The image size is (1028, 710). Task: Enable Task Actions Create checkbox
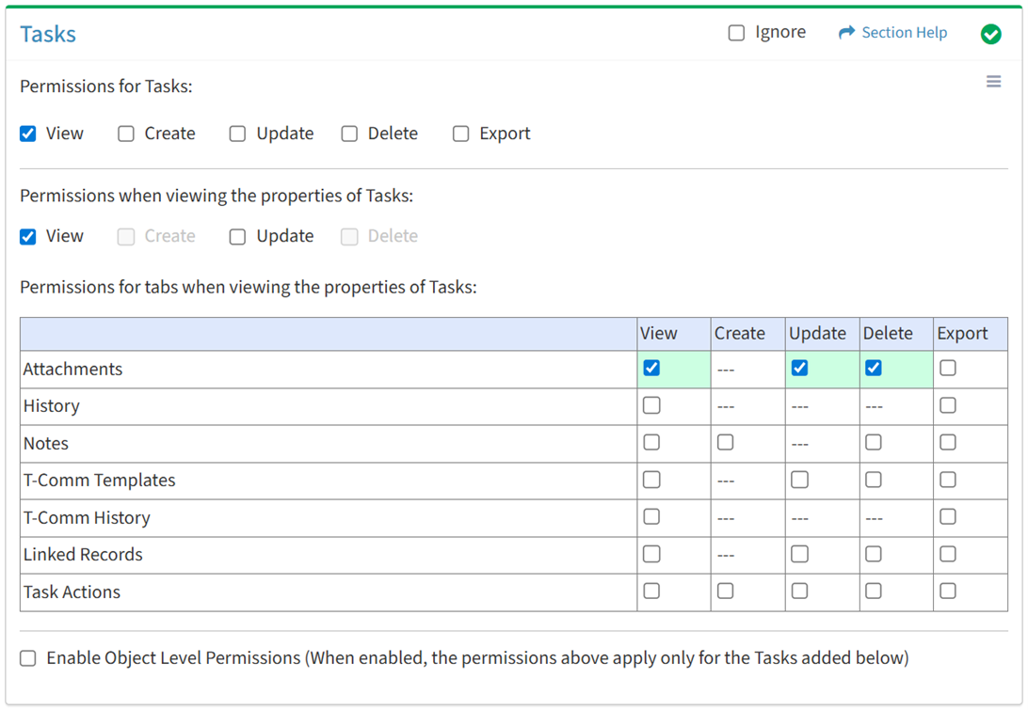coord(725,591)
